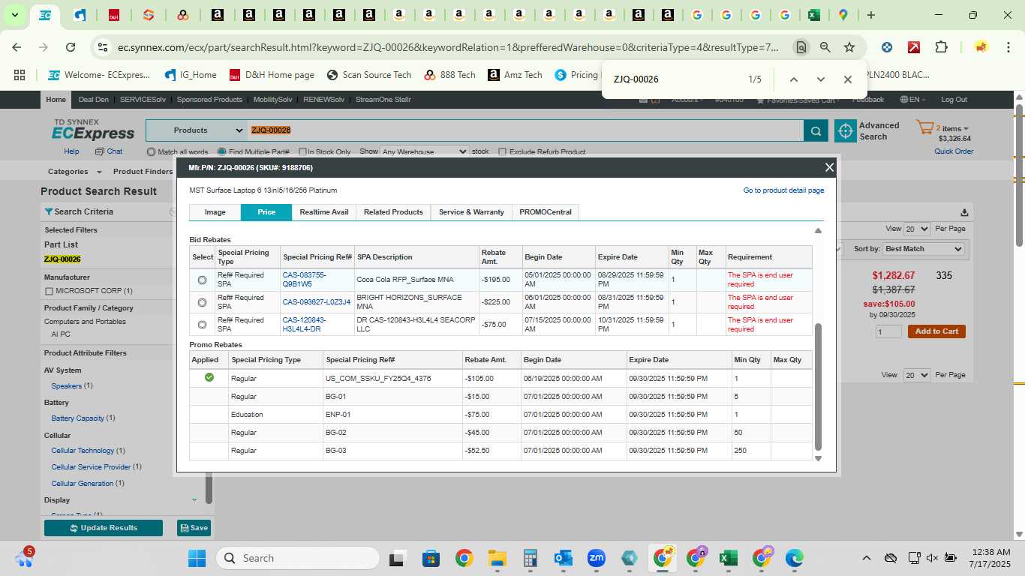1025x576 pixels.
Task: Open the CAS-083755-Q9B1W5 pricing reference link
Action: (x=304, y=280)
